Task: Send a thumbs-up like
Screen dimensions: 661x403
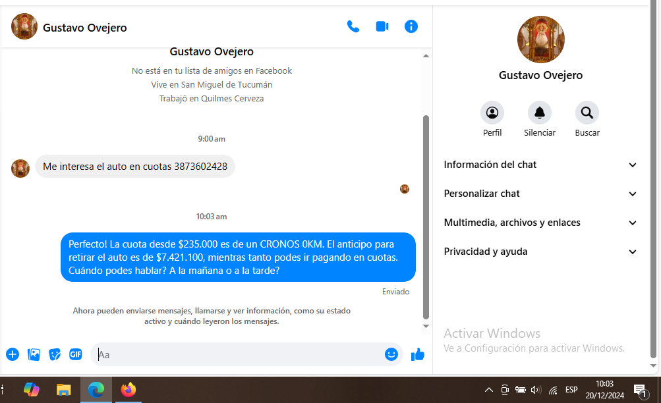Action: coord(417,354)
